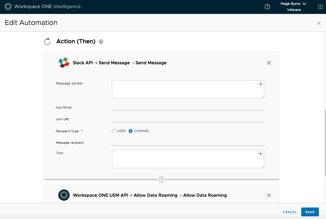The image size is (326, 219).
Task: Click plus icon in Message sender field
Action: [260, 84]
